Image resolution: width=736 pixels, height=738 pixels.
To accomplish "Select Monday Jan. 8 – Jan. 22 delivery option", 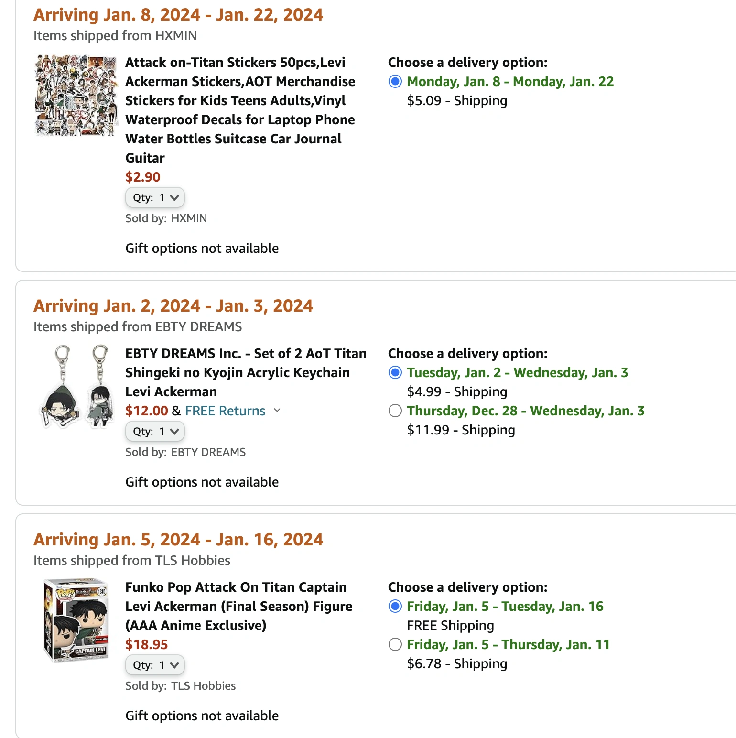I will [x=395, y=82].
